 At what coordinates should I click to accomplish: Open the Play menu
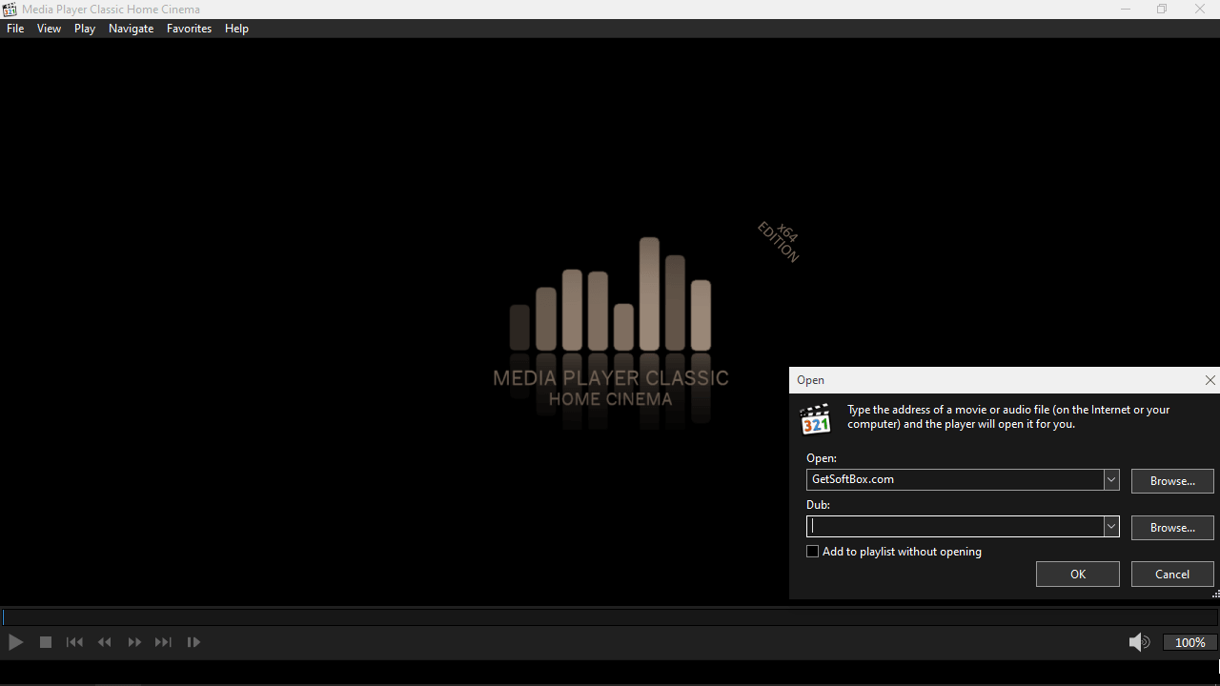tap(85, 29)
